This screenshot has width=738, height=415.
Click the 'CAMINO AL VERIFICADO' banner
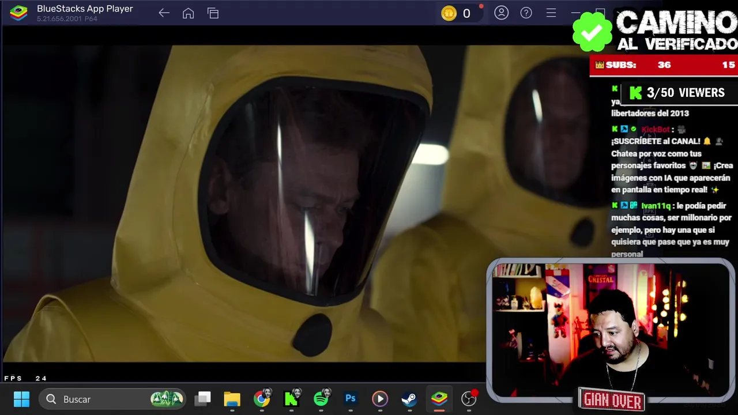click(x=676, y=31)
